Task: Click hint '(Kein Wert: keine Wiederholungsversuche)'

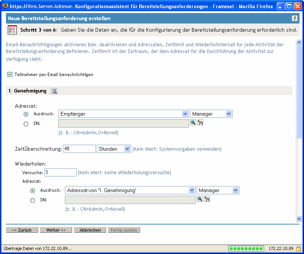Action: tap(124, 172)
